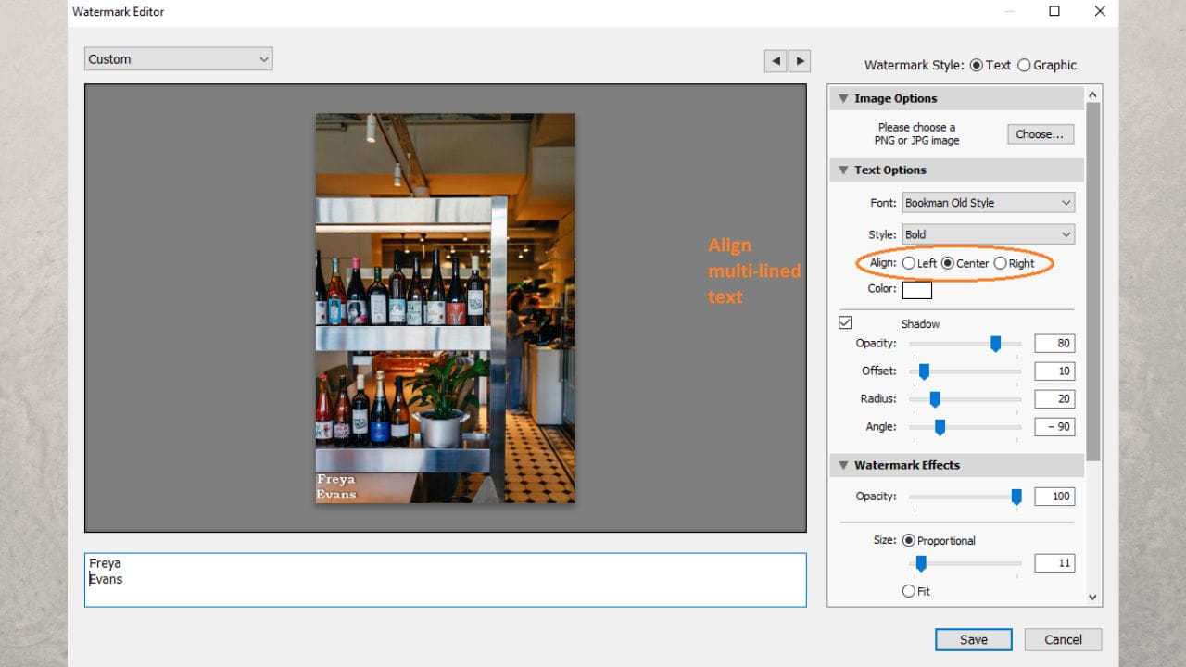Click the Size slider handle

click(921, 563)
